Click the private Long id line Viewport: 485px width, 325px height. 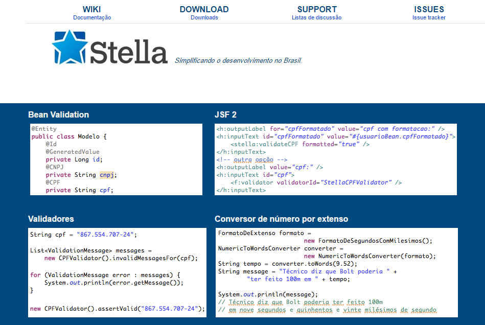pyautogui.click(x=74, y=159)
